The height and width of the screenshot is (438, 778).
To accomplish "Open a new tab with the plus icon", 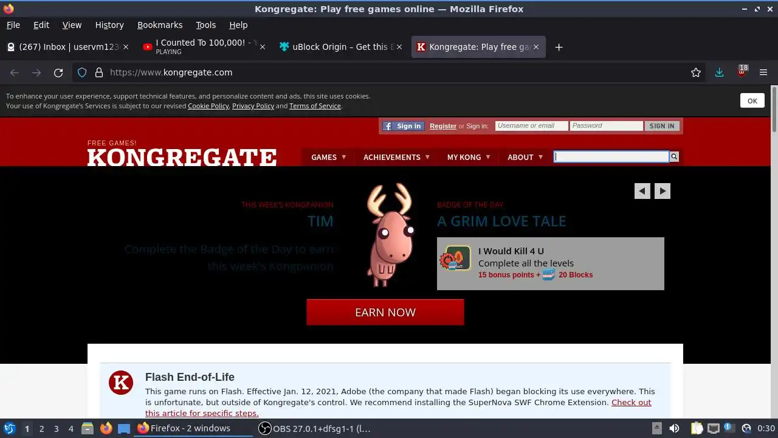I will 559,47.
